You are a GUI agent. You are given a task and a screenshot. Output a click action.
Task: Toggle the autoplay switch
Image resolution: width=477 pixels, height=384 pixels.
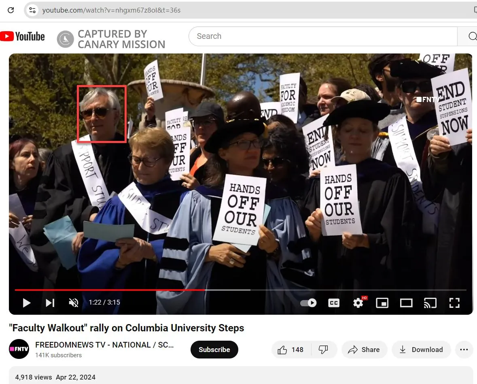click(308, 303)
